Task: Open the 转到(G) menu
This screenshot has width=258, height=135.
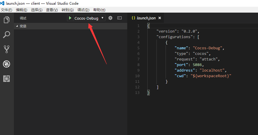Action: 68,10
